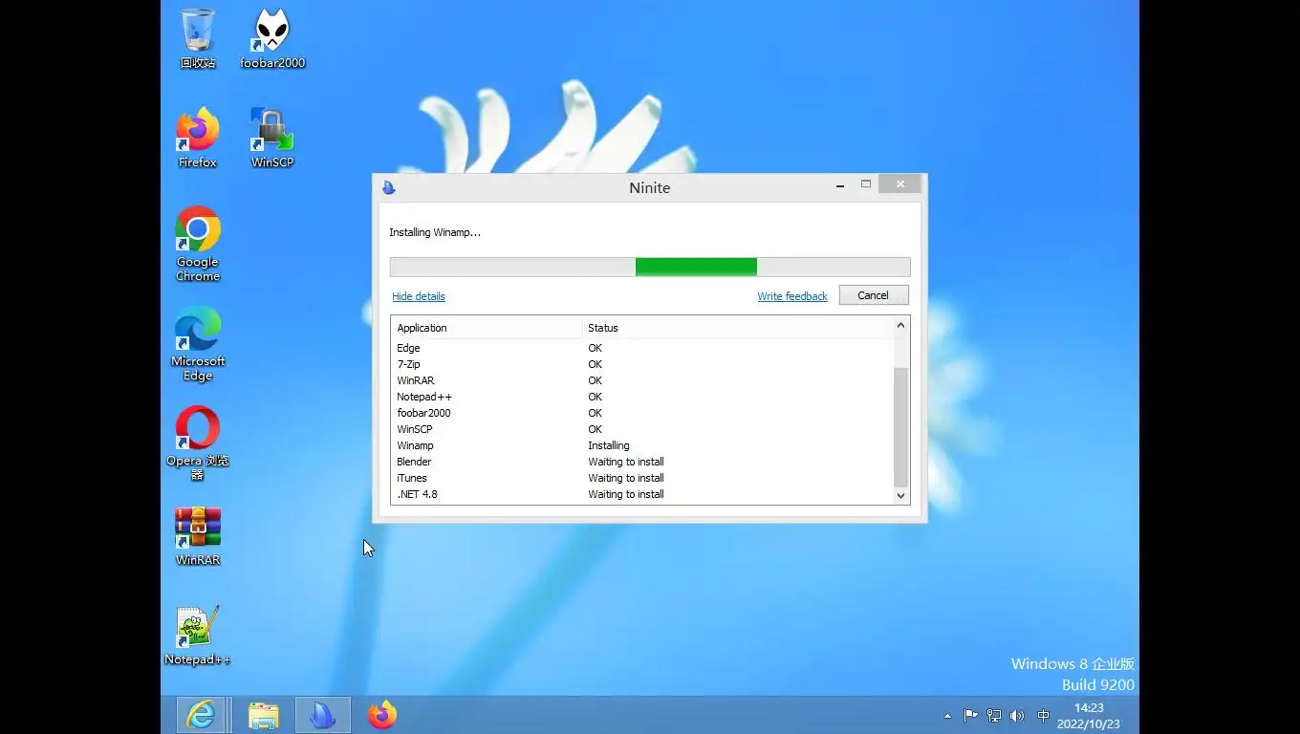Select the Blender row
Image resolution: width=1300 pixels, height=734 pixels.
point(642,462)
